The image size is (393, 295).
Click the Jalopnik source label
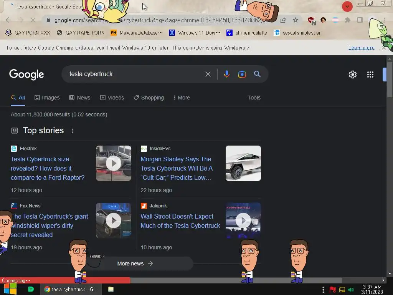coord(158,206)
